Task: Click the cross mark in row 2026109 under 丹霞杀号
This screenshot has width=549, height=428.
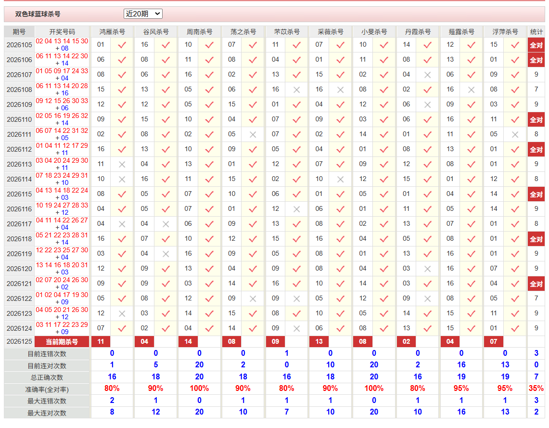Action: point(427,105)
